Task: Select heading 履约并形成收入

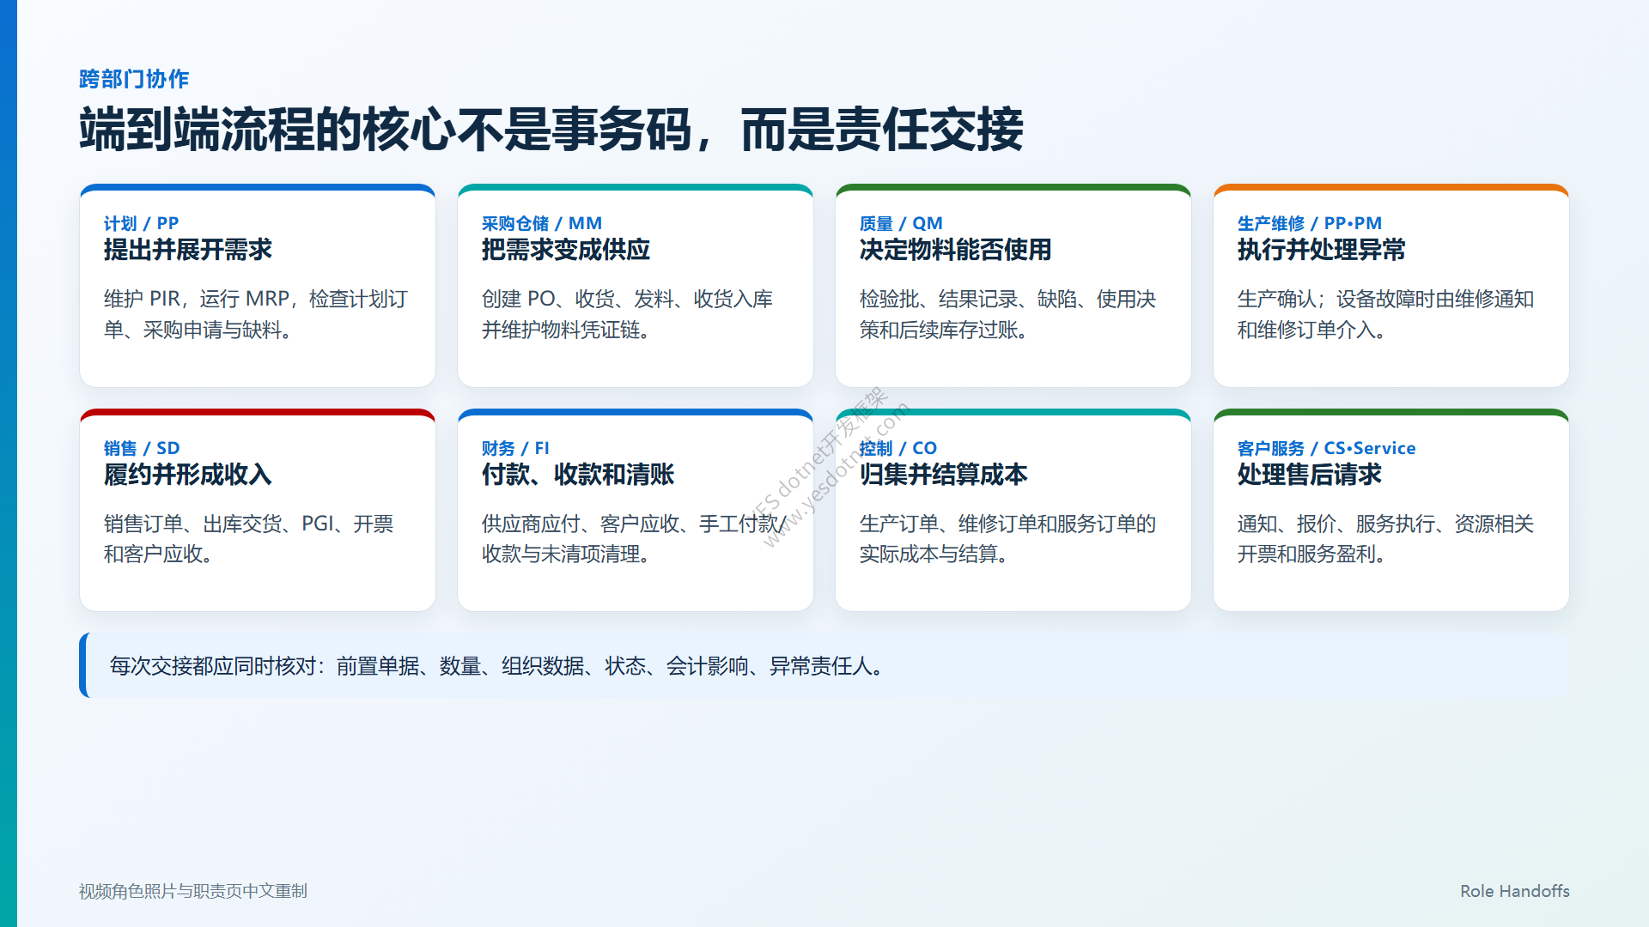Action: click(187, 475)
